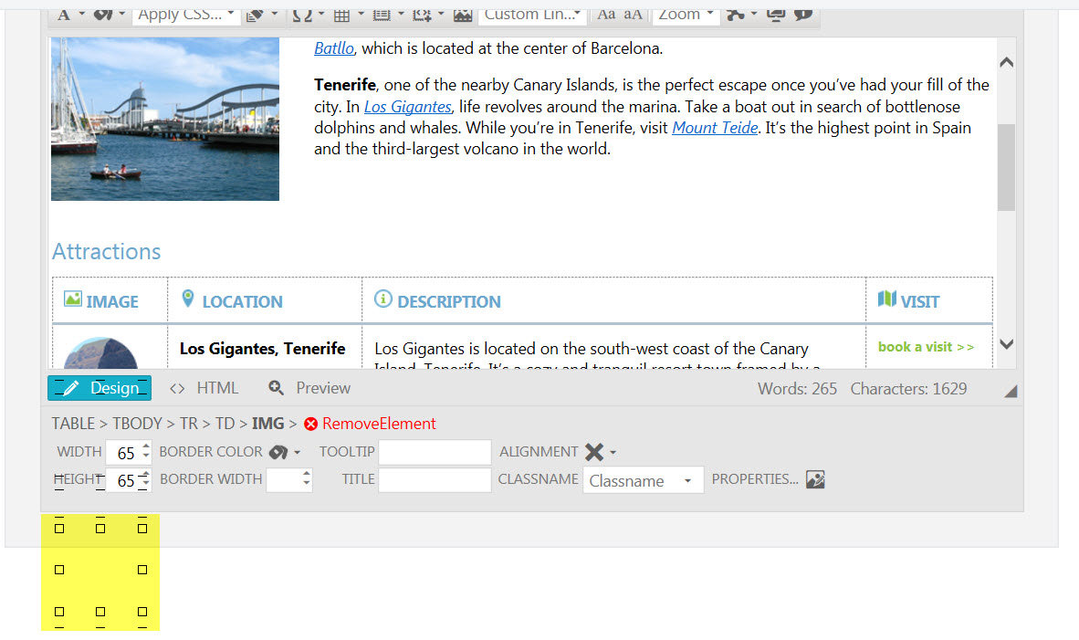Image resolution: width=1079 pixels, height=640 pixels.
Task: Select the Barcelona marina photo
Action: pos(165,119)
